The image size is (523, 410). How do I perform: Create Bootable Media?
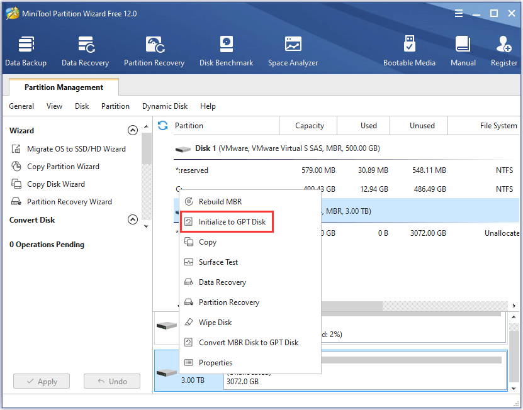pos(409,52)
